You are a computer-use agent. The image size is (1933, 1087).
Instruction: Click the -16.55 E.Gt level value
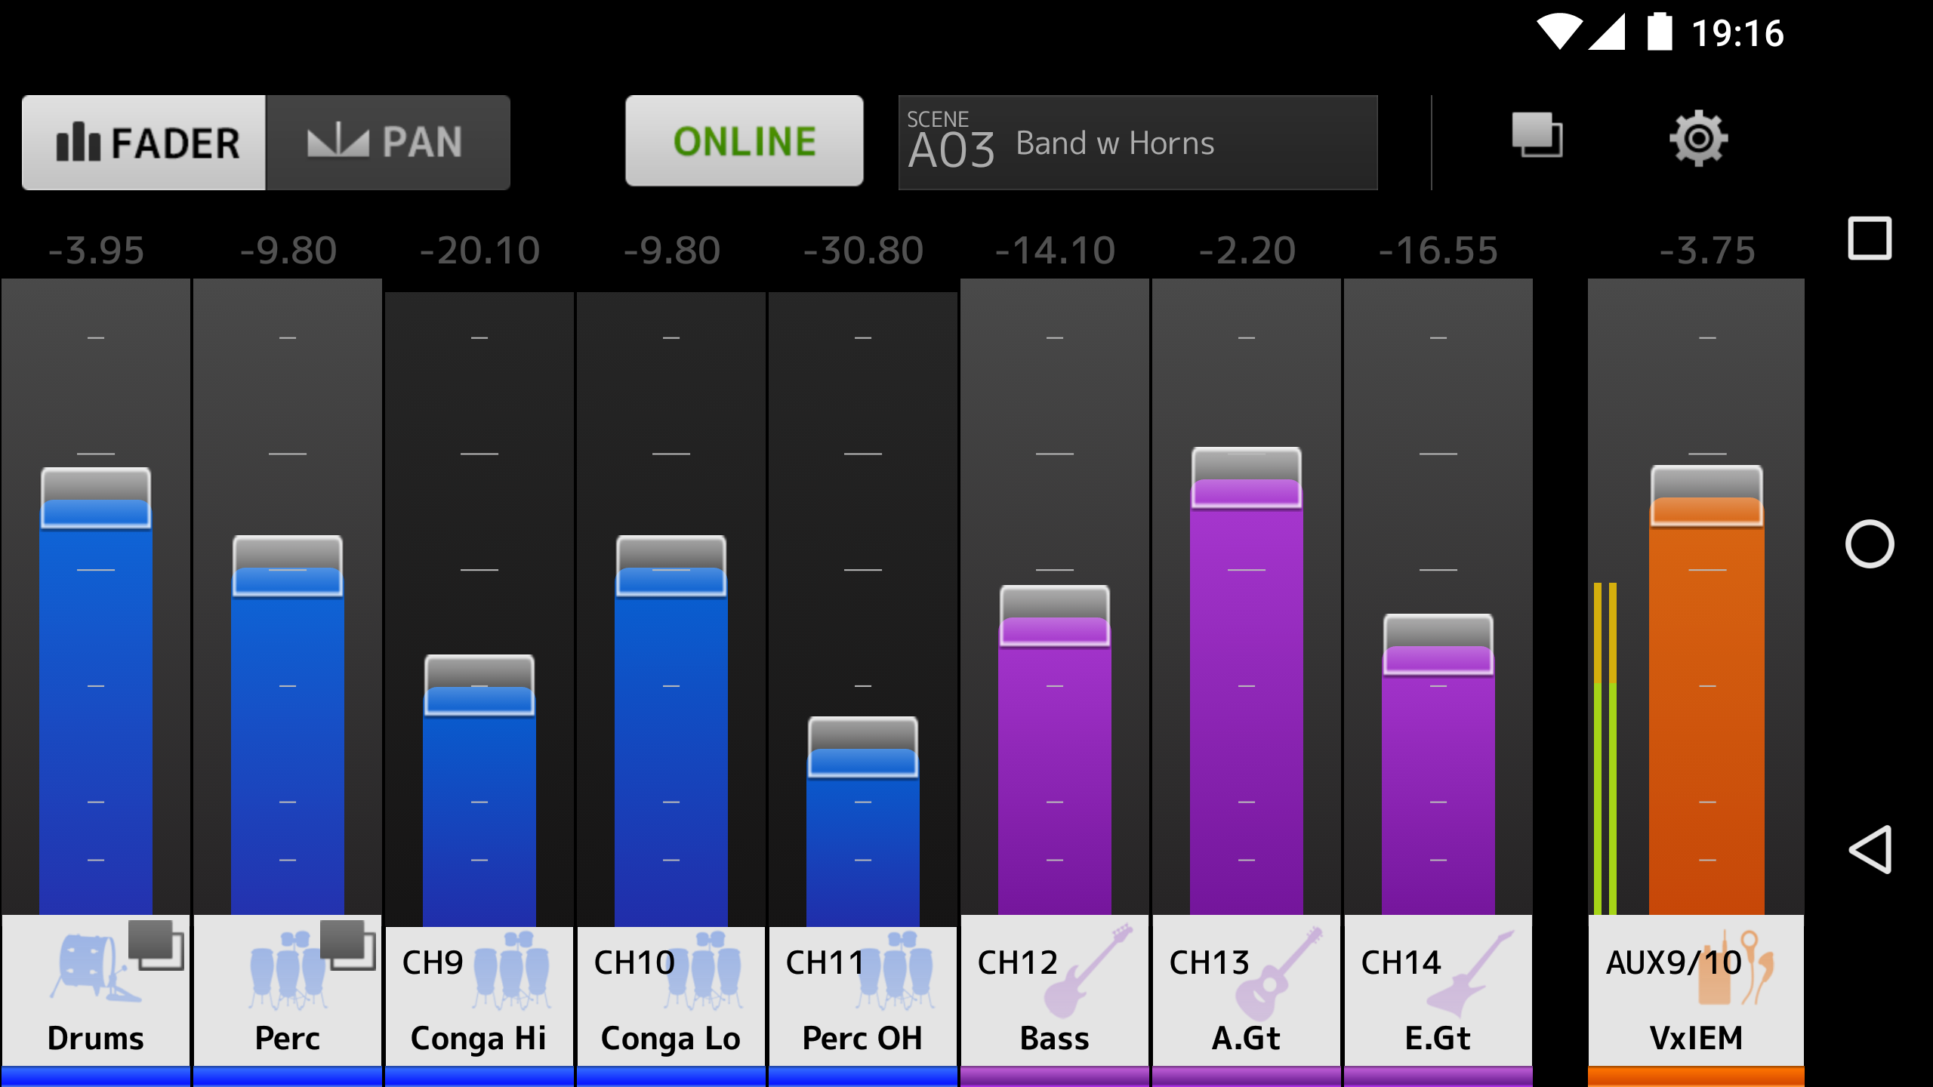pyautogui.click(x=1438, y=251)
